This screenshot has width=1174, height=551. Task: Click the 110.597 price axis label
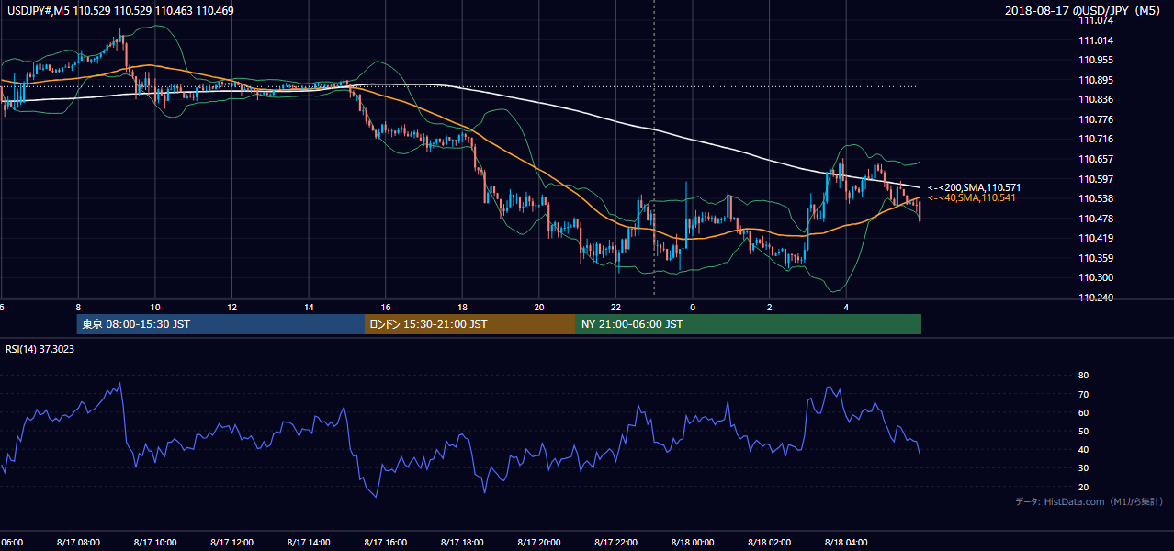click(1096, 179)
